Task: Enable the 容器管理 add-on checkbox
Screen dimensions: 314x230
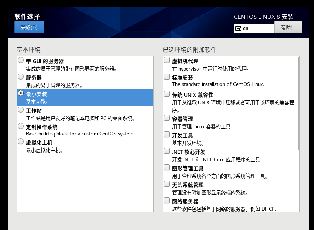Action: pos(167,118)
